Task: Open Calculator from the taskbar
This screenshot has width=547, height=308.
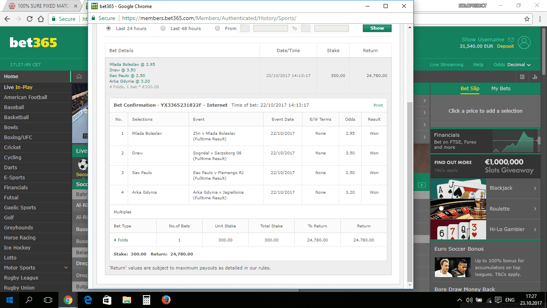Action: (x=146, y=300)
